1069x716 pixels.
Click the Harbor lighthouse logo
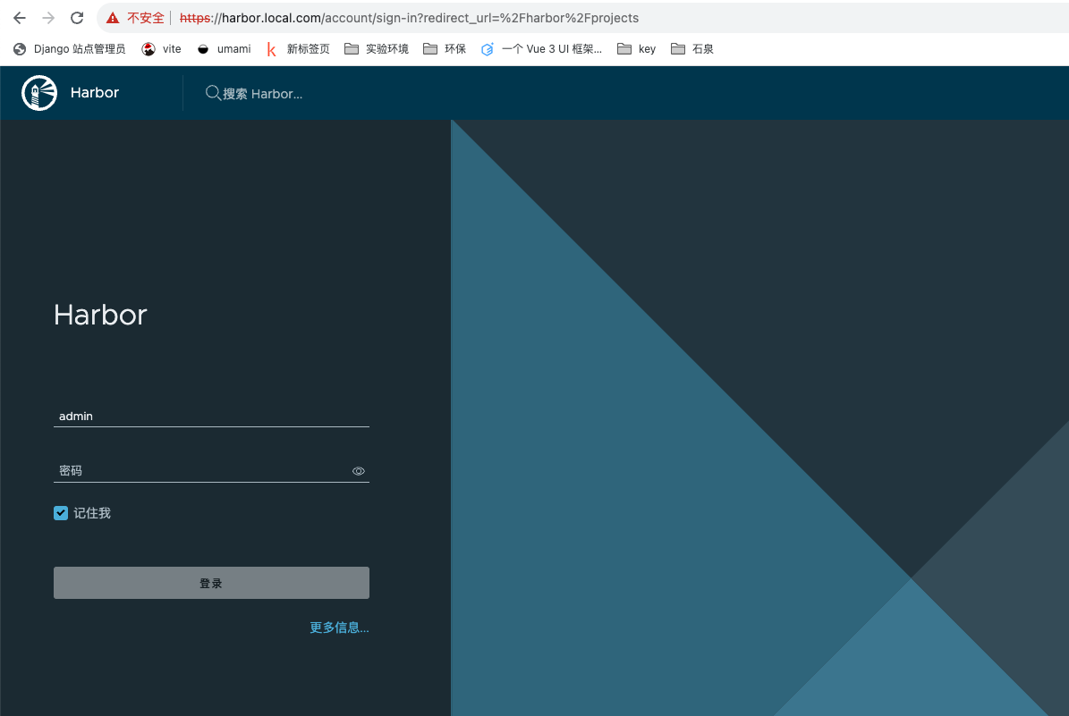(x=38, y=93)
